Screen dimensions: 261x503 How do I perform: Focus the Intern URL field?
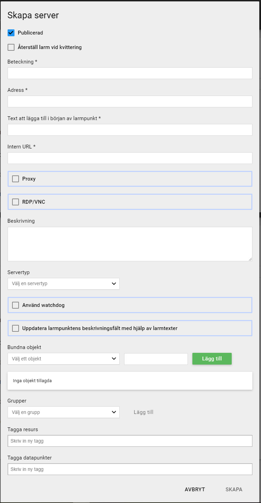click(130, 158)
